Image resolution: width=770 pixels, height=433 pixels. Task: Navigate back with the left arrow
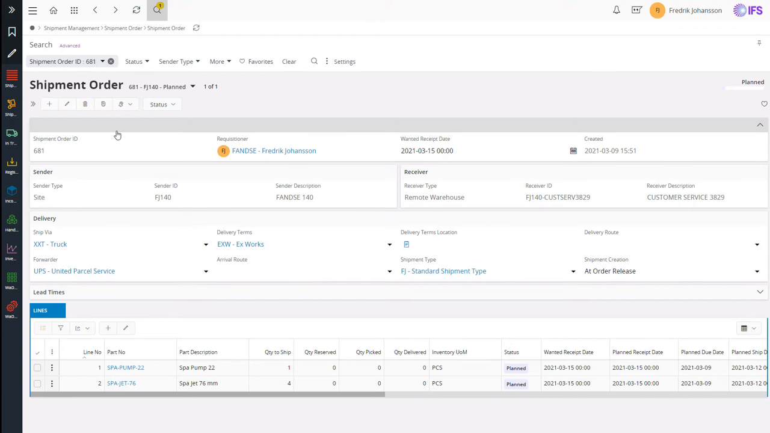[95, 10]
